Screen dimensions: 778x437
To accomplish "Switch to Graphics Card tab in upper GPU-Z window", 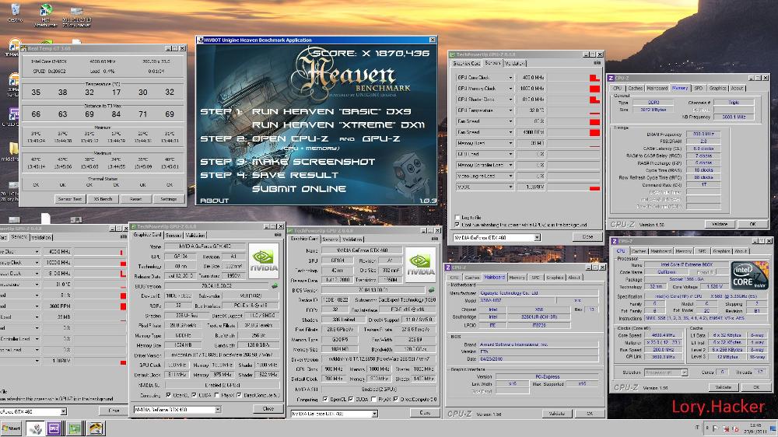I will [466, 63].
